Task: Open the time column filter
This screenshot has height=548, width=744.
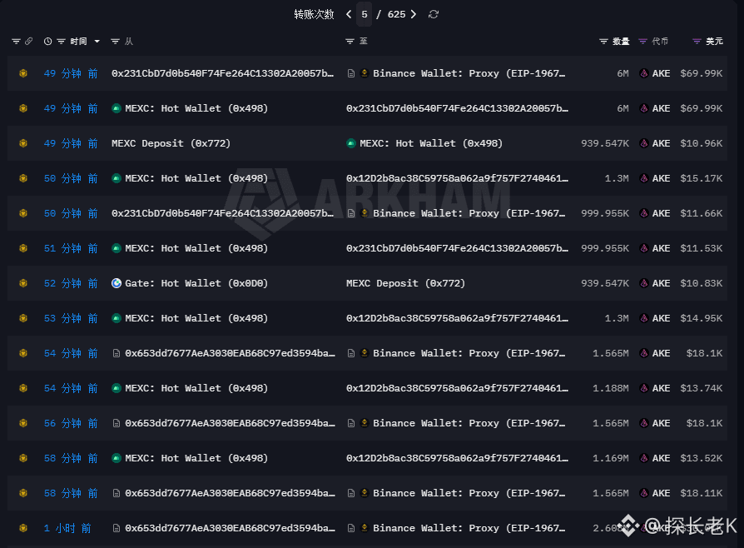Action: click(61, 42)
